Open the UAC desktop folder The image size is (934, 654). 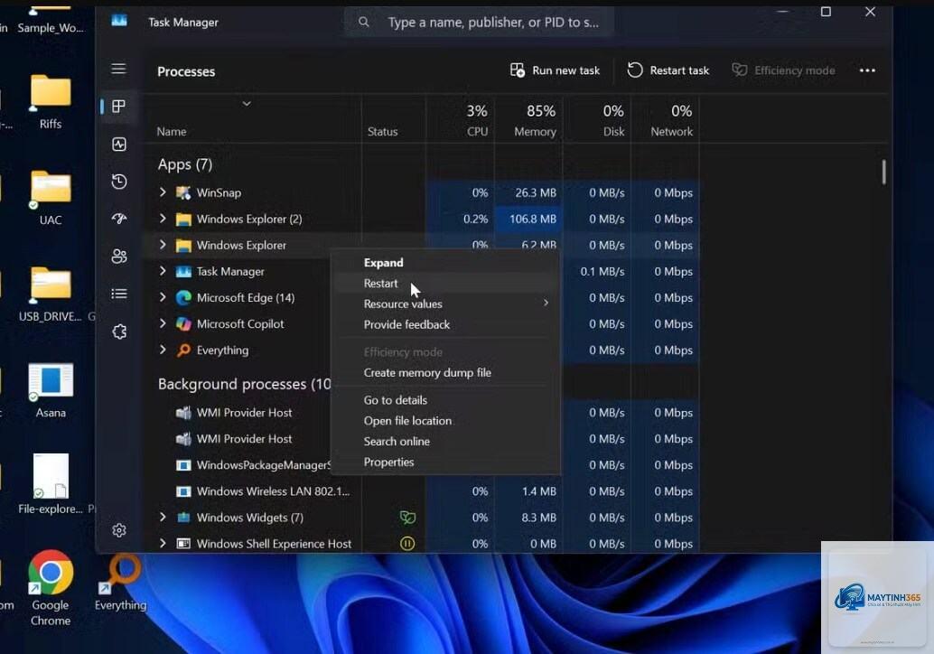51,198
